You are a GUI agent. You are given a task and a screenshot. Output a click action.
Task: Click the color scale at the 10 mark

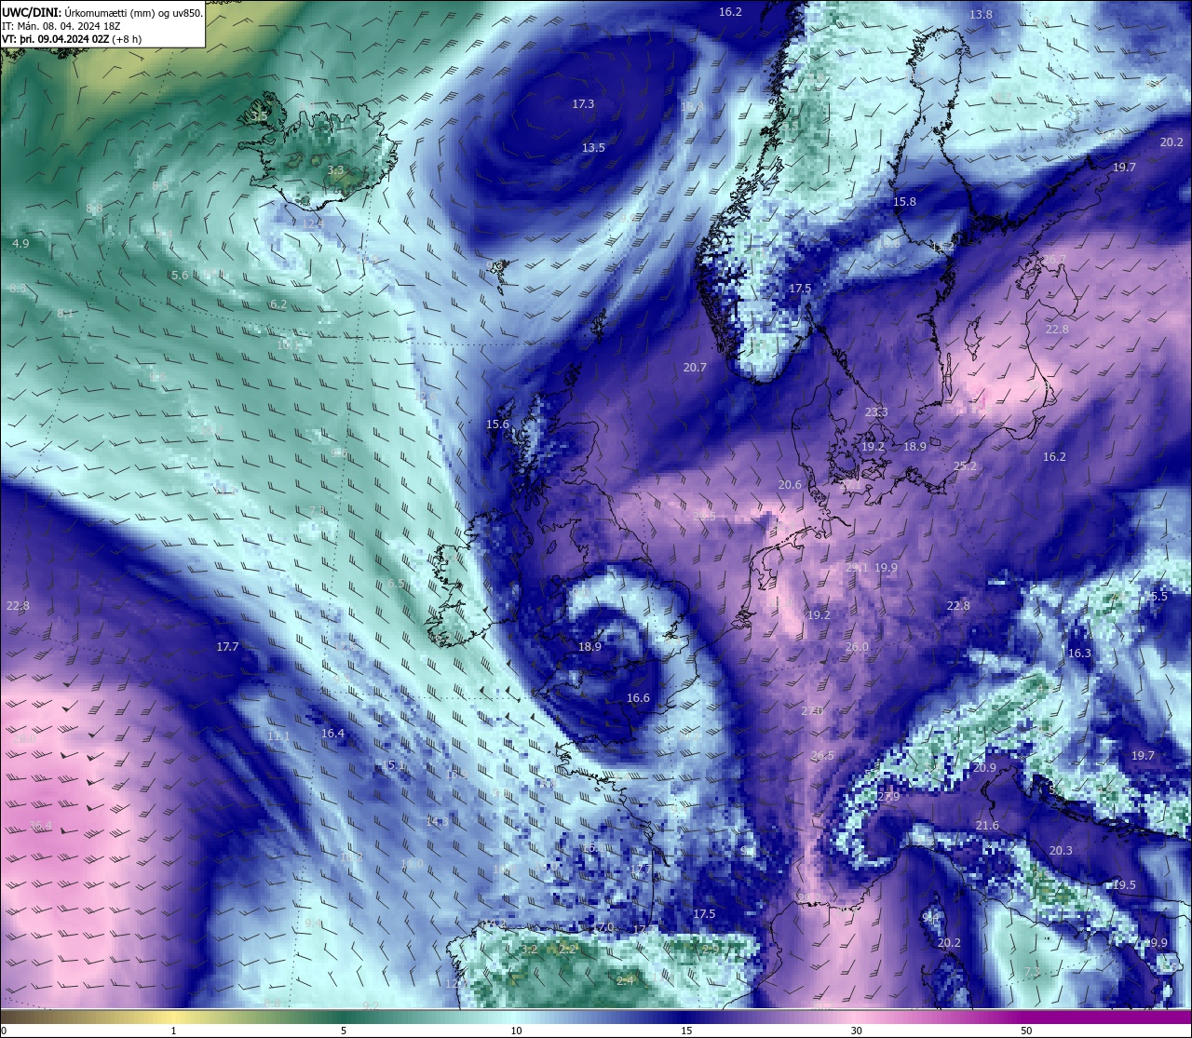click(x=516, y=1017)
